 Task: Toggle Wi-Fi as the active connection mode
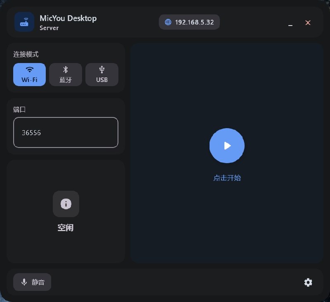tap(29, 75)
